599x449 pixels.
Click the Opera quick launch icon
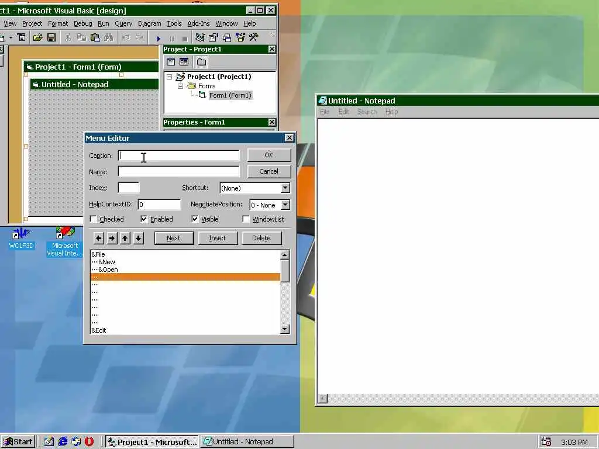[x=89, y=442]
